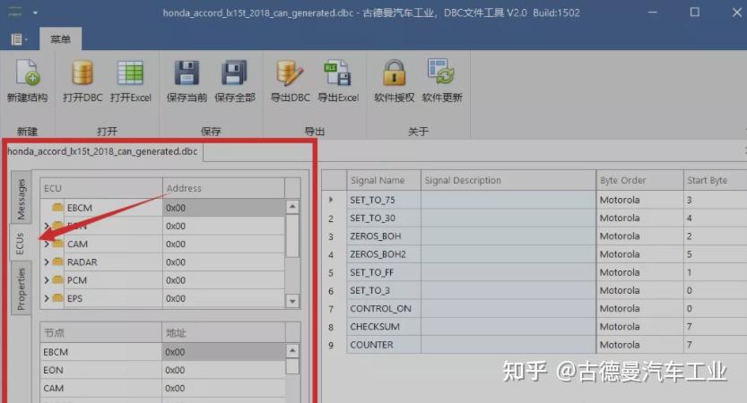This screenshot has width=747, height=403.
Task: Select EPS in the ECU tree
Action: tap(74, 298)
